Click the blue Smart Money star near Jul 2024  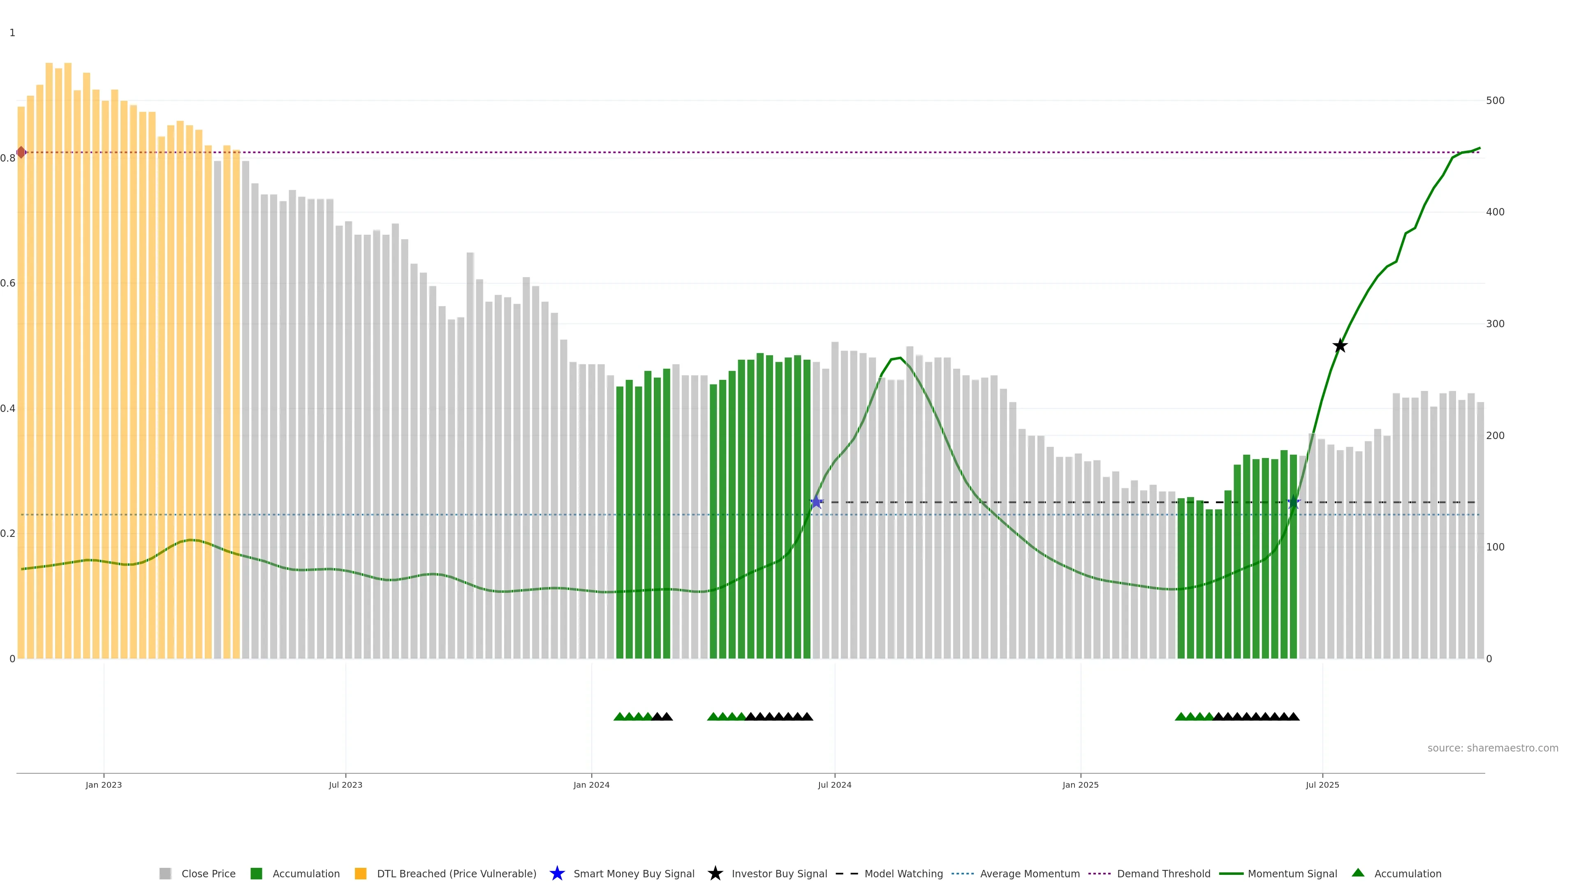pyautogui.click(x=816, y=502)
